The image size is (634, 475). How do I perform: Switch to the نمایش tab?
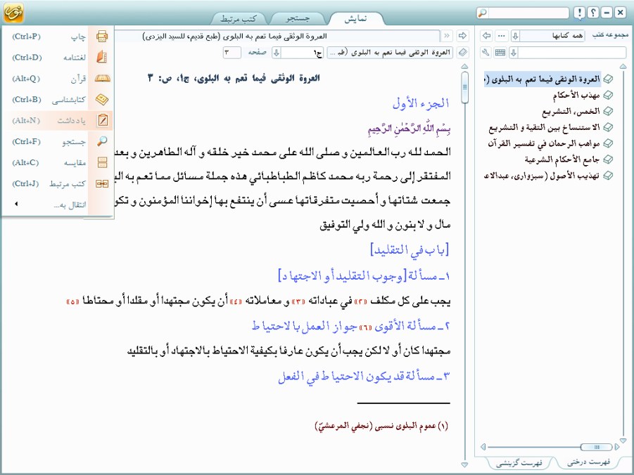coord(355,18)
